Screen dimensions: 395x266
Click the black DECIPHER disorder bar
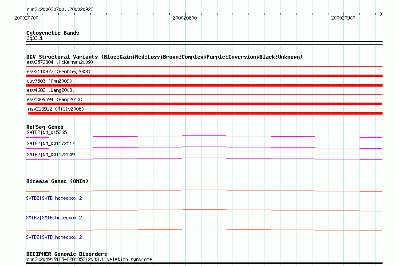tap(204, 263)
